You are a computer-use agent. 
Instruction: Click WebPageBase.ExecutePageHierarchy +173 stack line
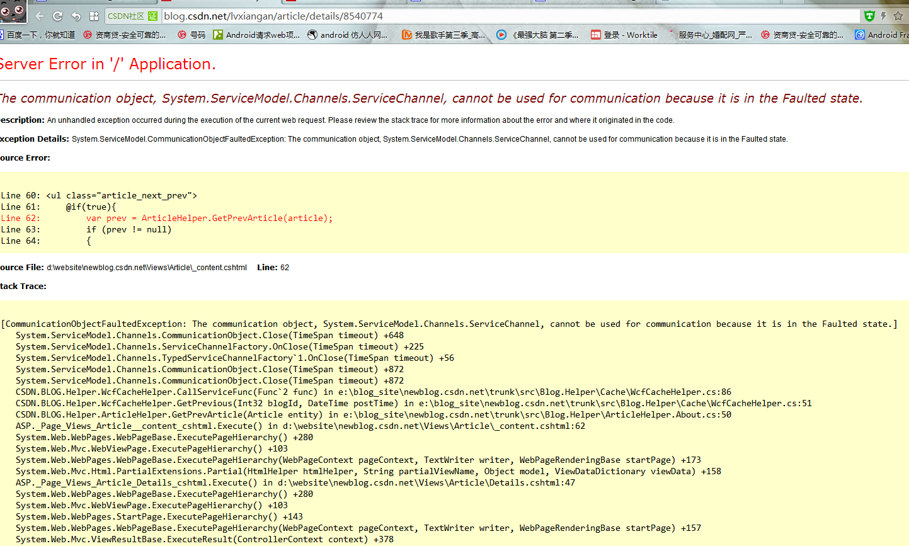tap(358, 460)
